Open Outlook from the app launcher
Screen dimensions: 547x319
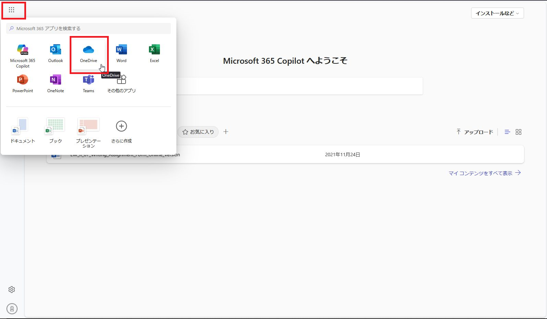tap(56, 54)
